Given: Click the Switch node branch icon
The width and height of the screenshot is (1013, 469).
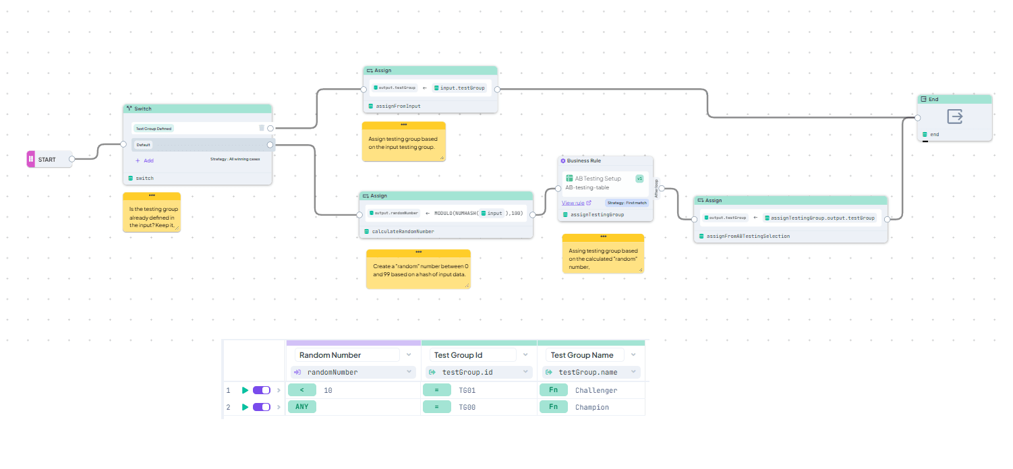Looking at the screenshot, I should [129, 108].
